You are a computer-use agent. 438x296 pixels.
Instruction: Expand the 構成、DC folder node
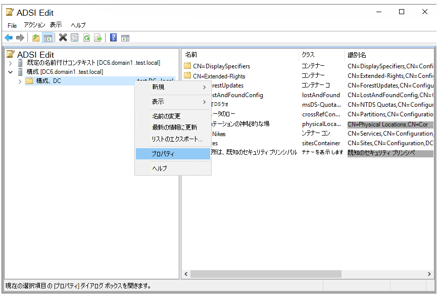(x=20, y=81)
